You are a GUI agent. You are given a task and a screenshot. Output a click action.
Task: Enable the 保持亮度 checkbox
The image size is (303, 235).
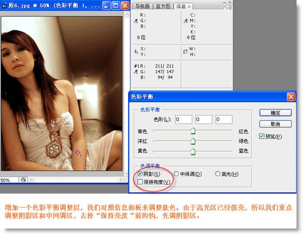tap(140, 182)
